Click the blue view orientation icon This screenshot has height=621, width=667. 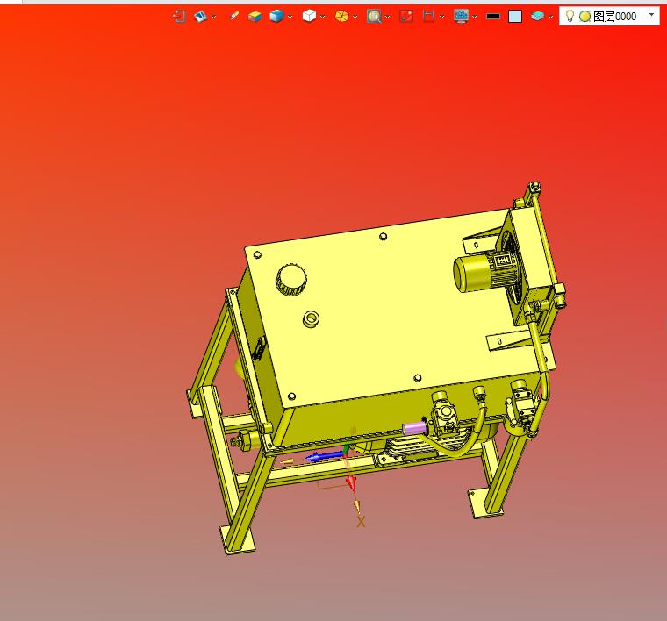(200, 16)
